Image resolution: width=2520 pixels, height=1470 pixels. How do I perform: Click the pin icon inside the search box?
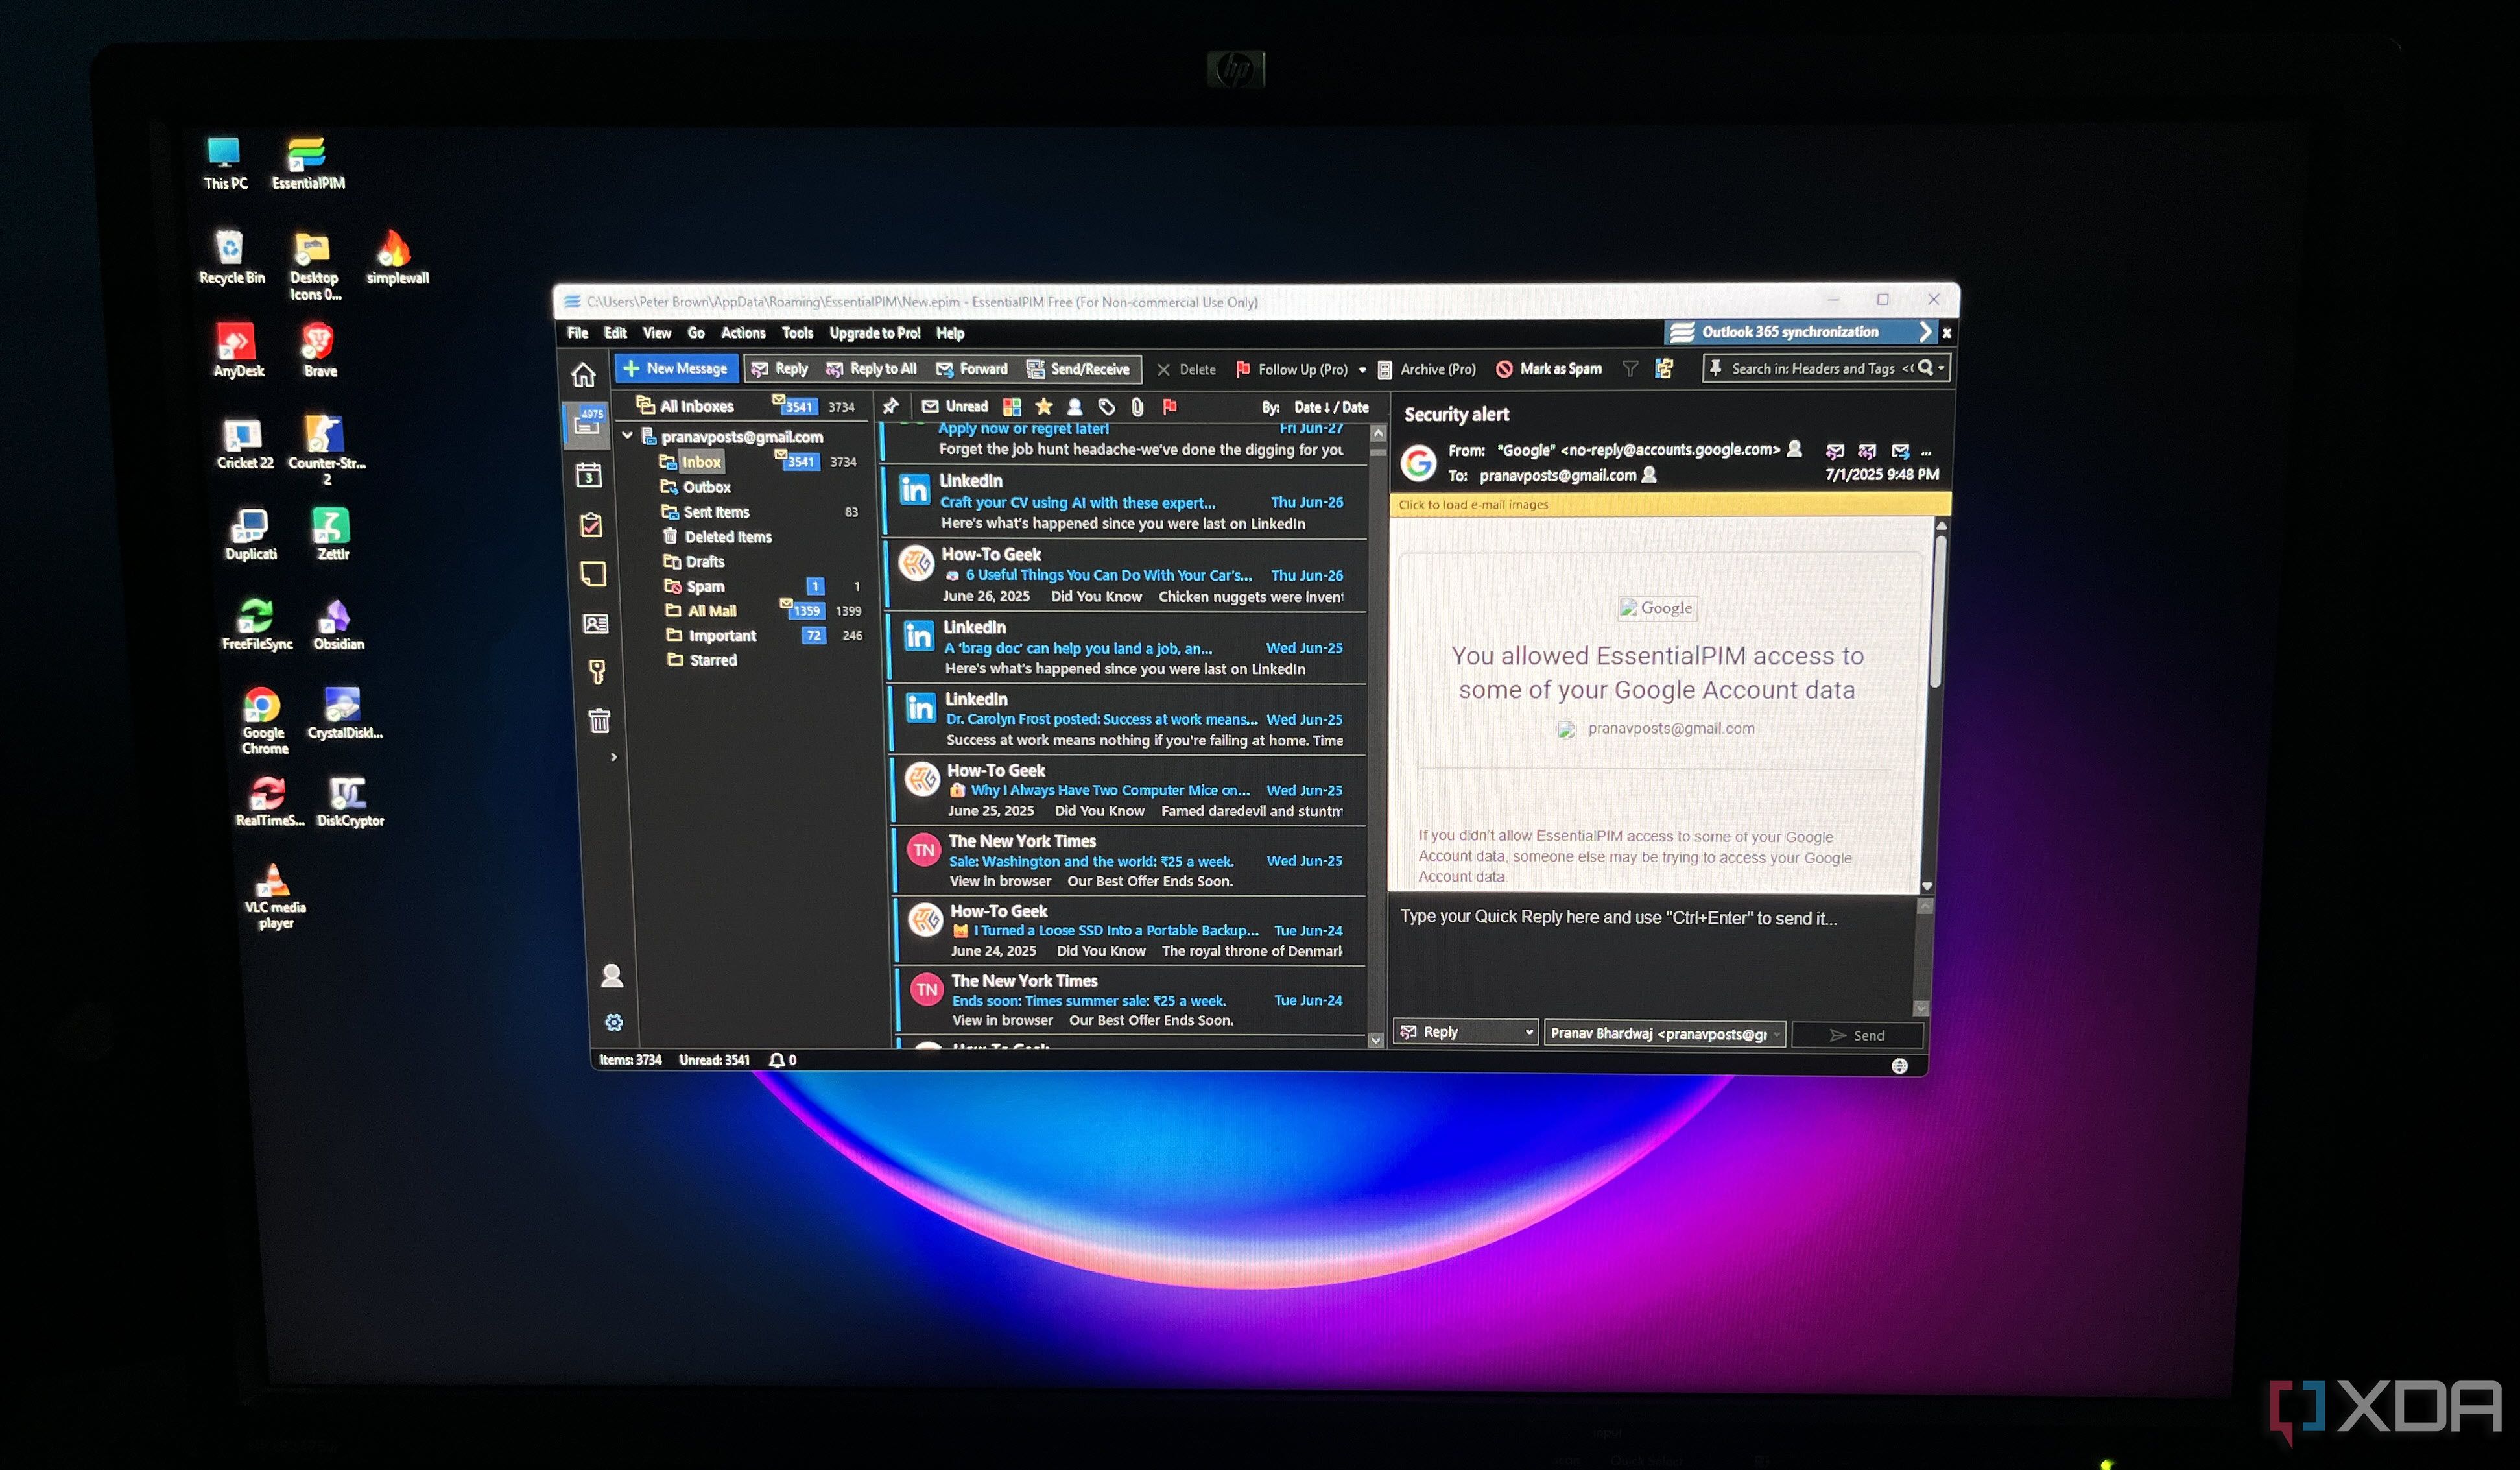tap(1716, 368)
